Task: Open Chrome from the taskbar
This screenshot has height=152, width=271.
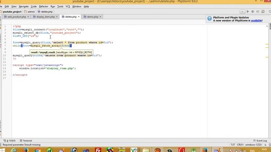Action: coord(38,150)
